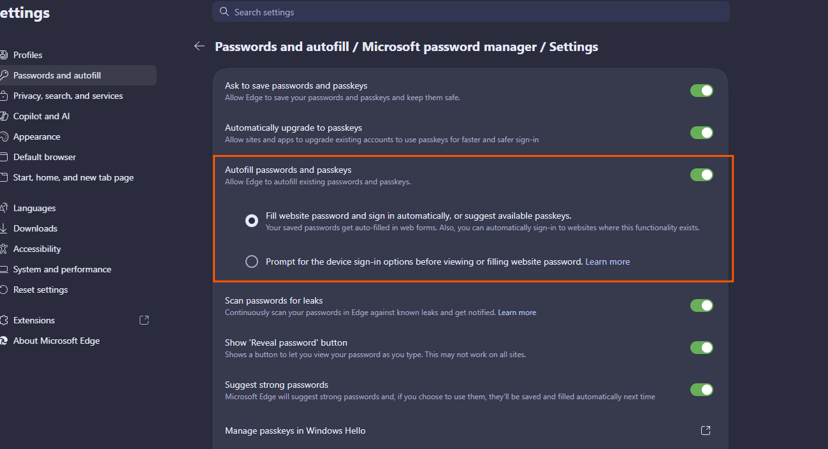Click the Extensions puzzle icon in sidebar
This screenshot has height=449, width=828.
4,320
